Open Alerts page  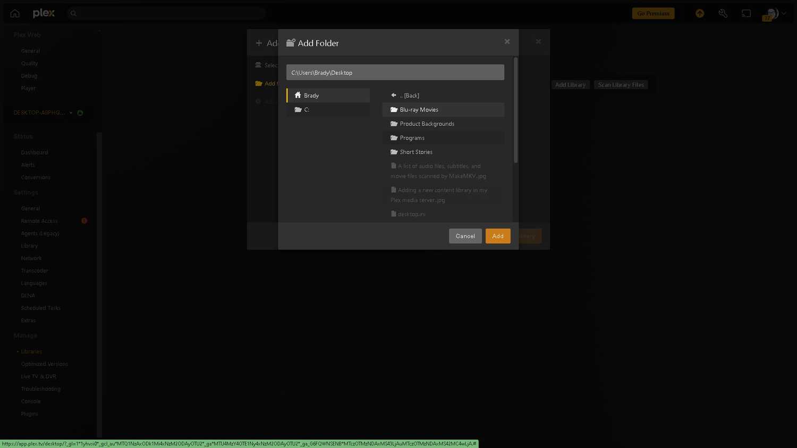click(x=28, y=165)
